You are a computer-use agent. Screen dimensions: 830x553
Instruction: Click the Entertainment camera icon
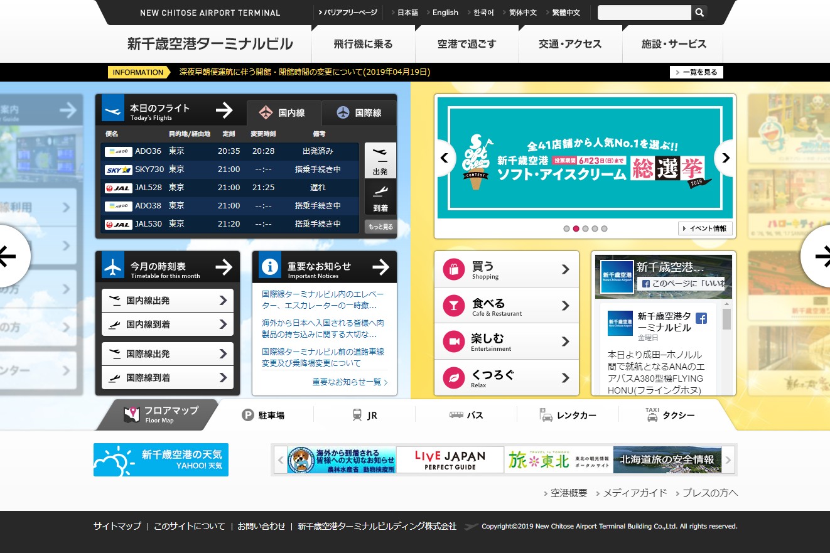(x=453, y=341)
